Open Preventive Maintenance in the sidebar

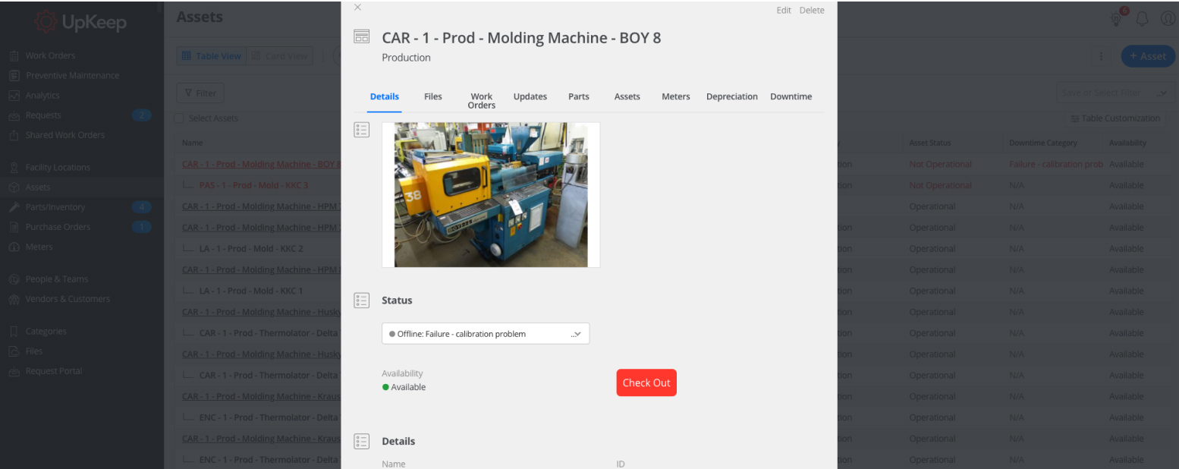click(x=72, y=75)
